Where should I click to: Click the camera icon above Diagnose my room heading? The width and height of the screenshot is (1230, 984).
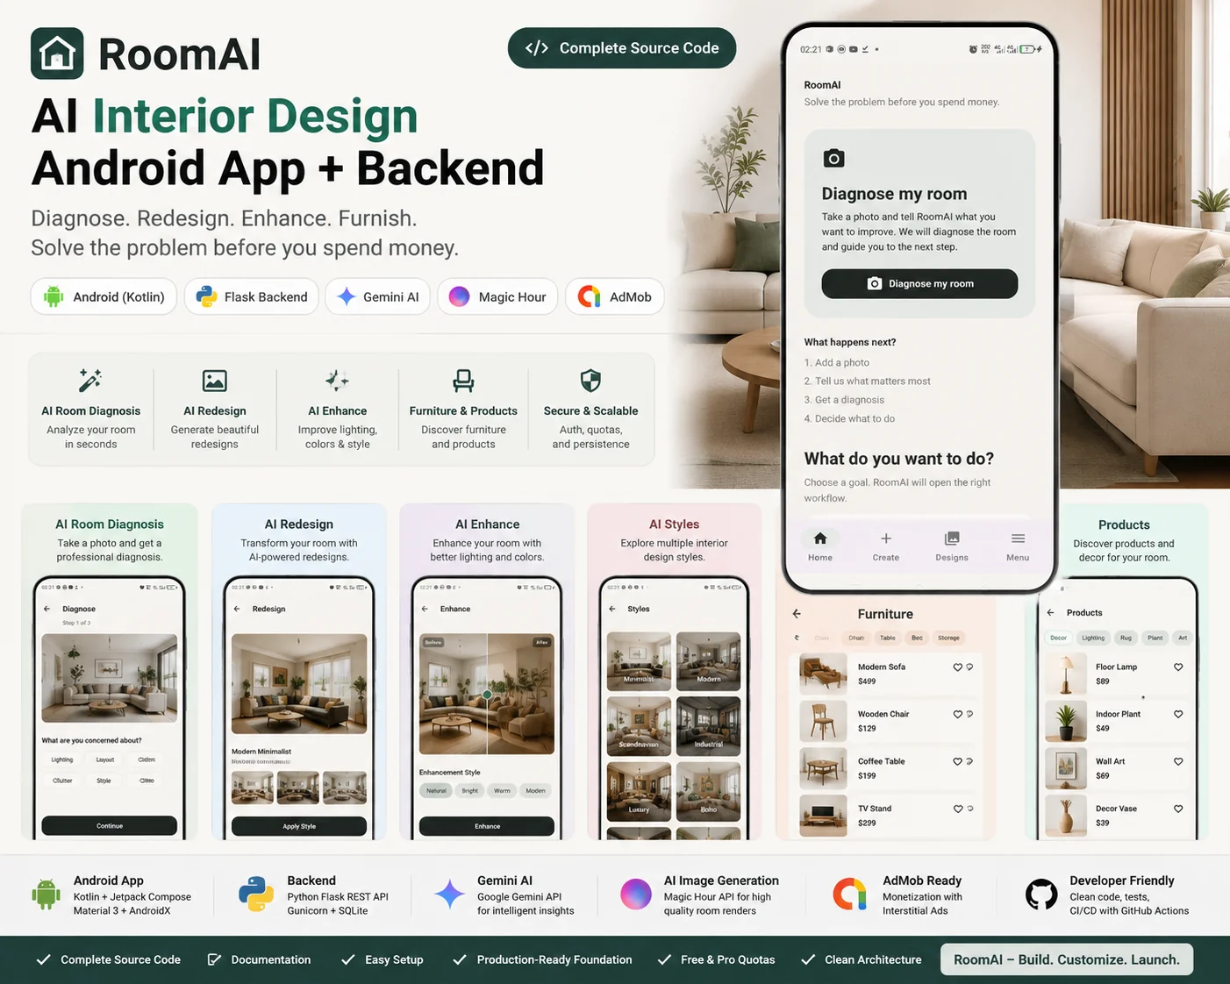click(x=833, y=158)
